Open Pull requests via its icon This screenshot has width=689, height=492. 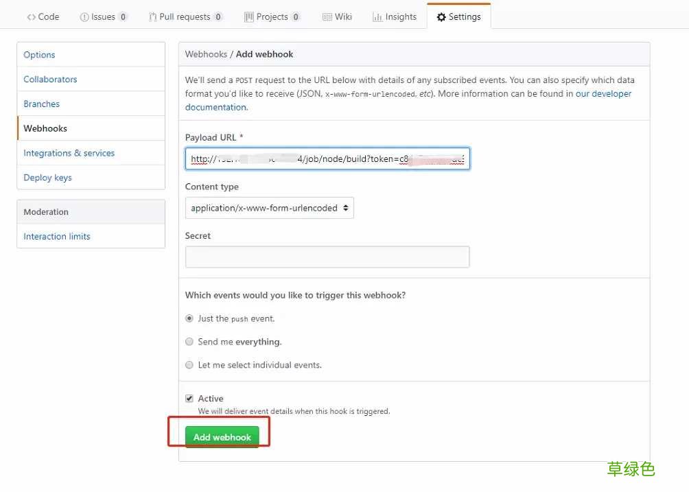[x=152, y=16]
